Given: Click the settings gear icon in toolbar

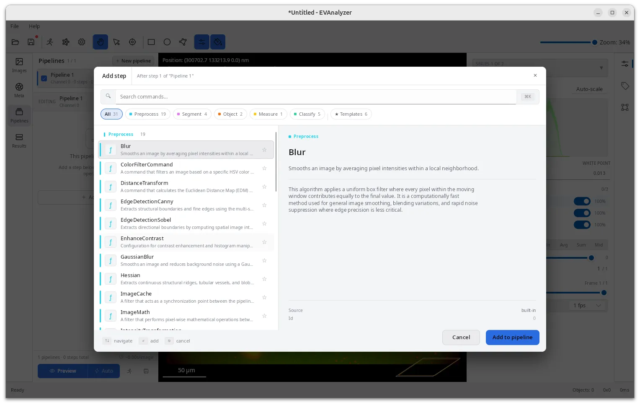Looking at the screenshot, I should (82, 42).
